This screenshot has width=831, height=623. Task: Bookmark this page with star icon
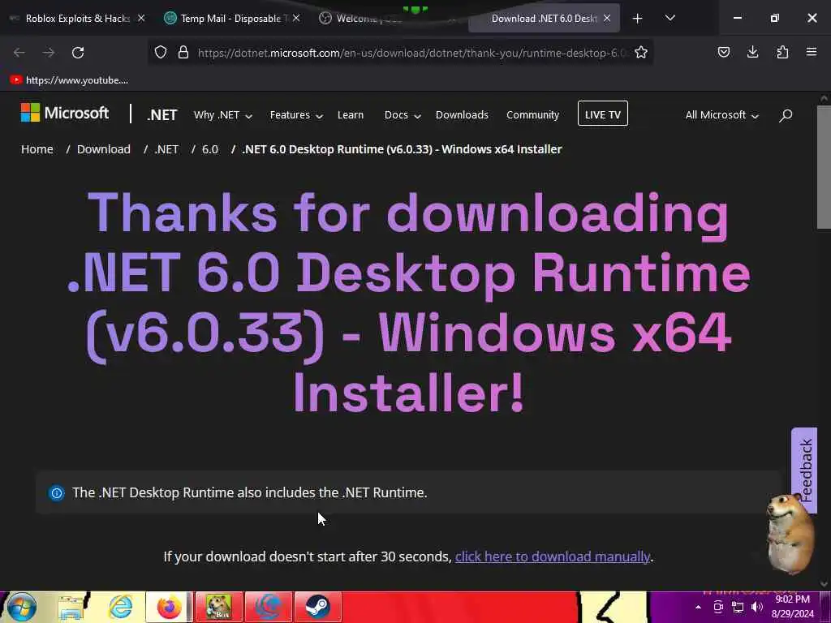click(x=641, y=52)
